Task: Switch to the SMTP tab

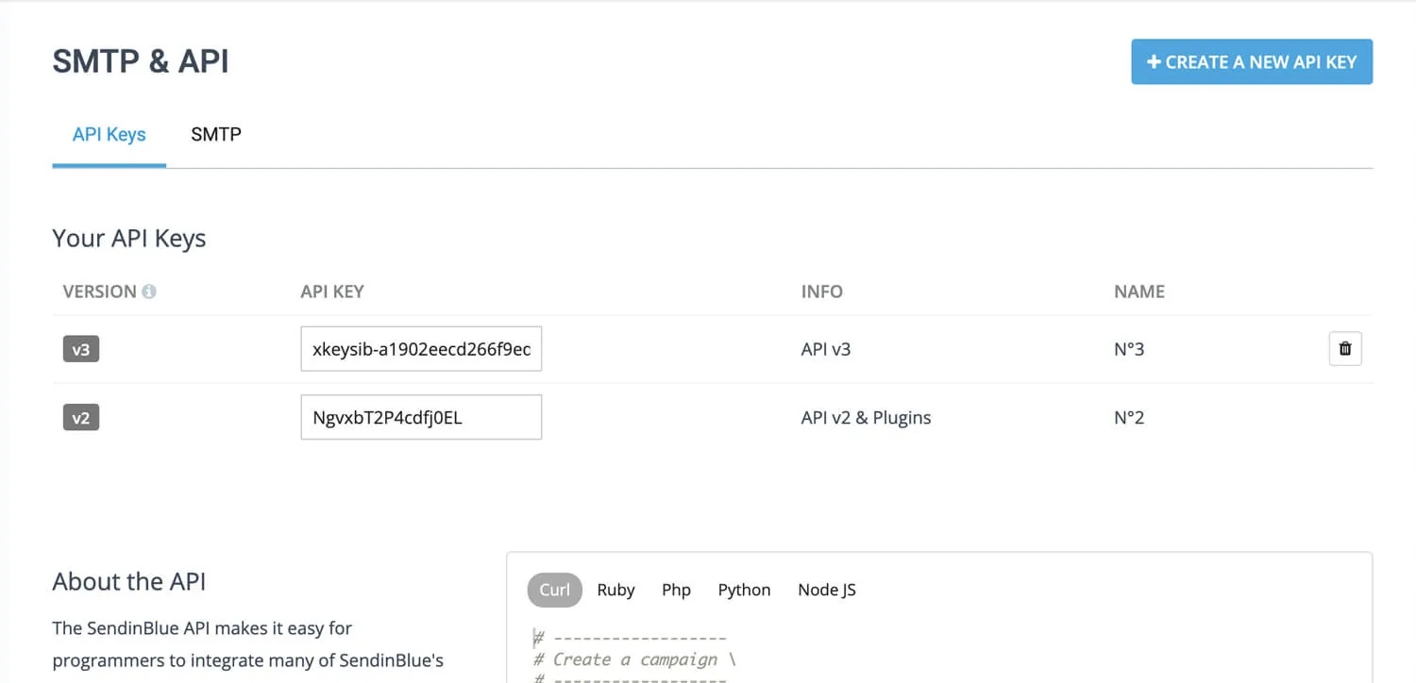Action: 216,134
